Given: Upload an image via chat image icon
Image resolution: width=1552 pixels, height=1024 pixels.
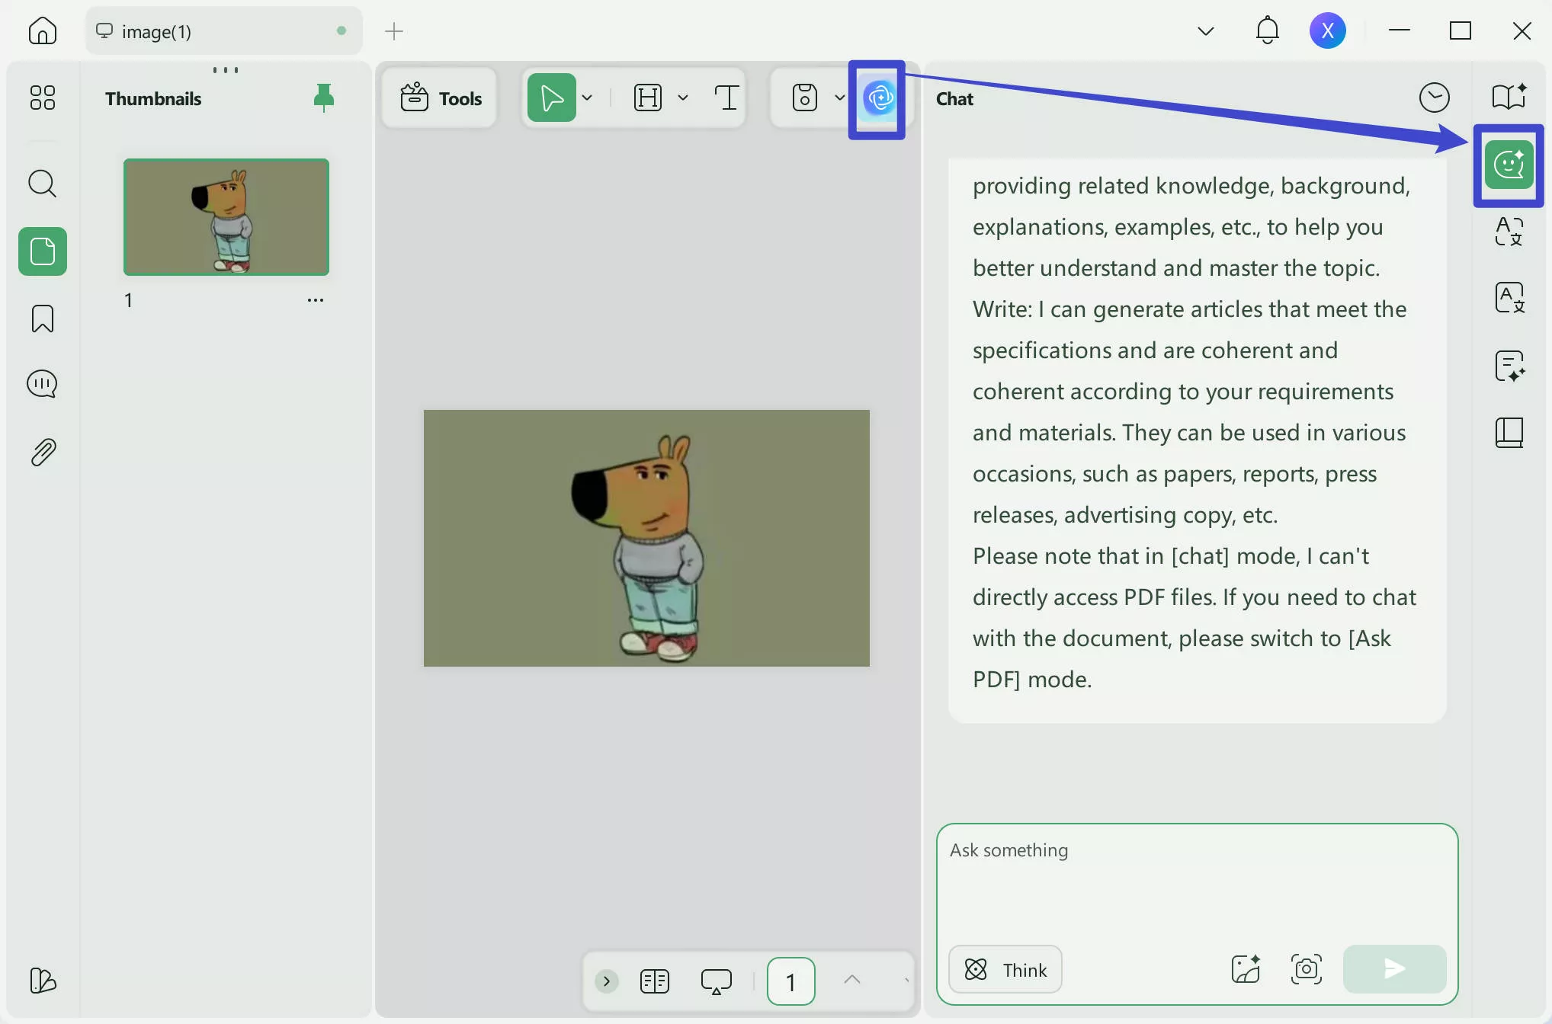Looking at the screenshot, I should (x=1246, y=969).
